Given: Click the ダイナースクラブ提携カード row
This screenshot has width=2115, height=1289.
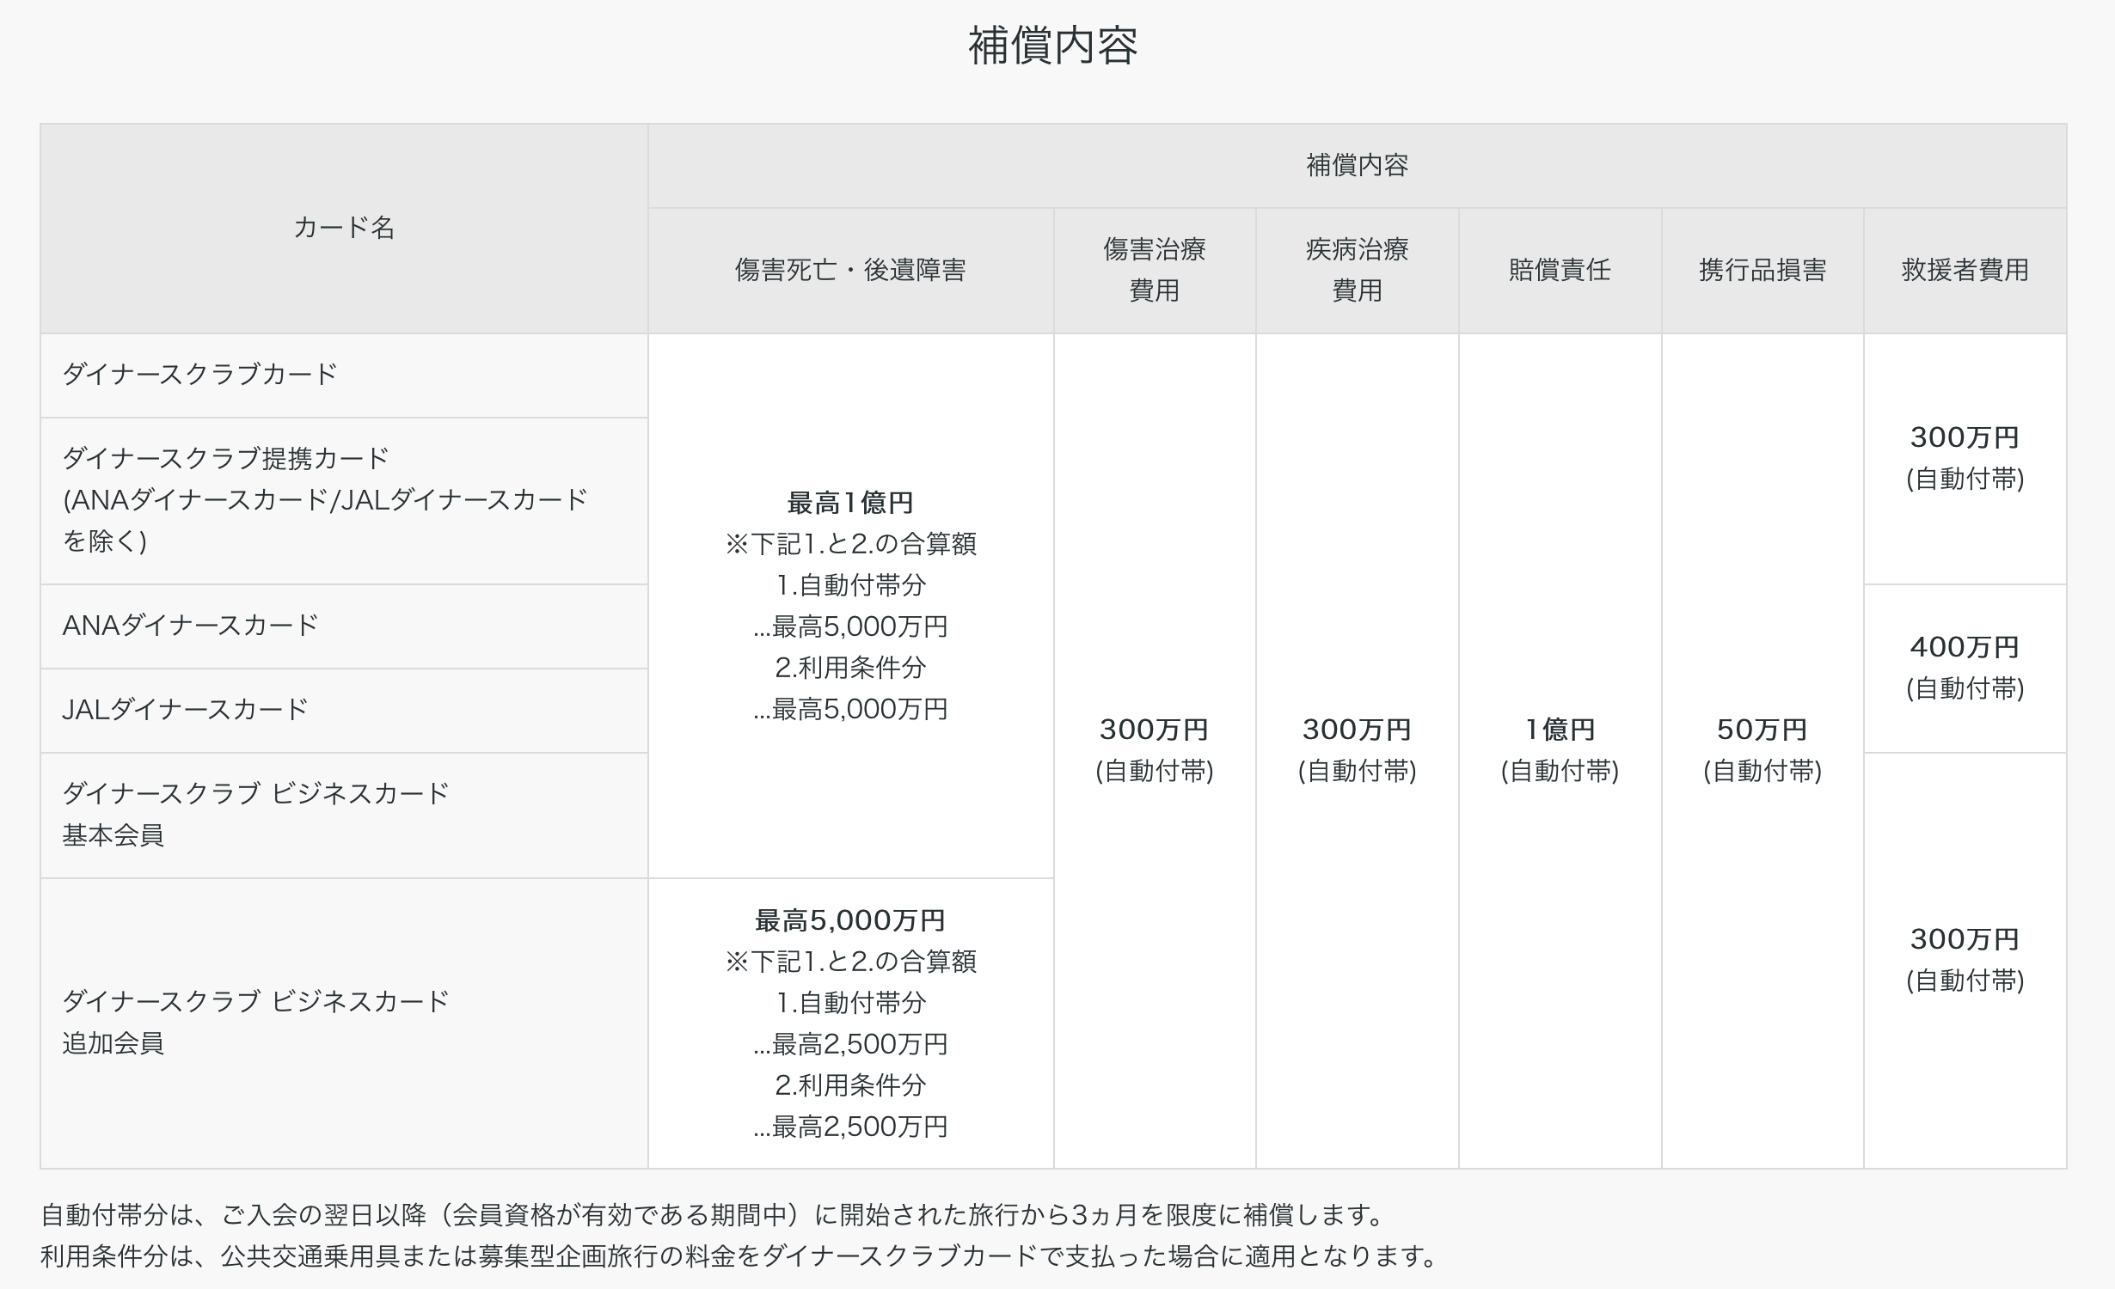Looking at the screenshot, I should [324, 500].
